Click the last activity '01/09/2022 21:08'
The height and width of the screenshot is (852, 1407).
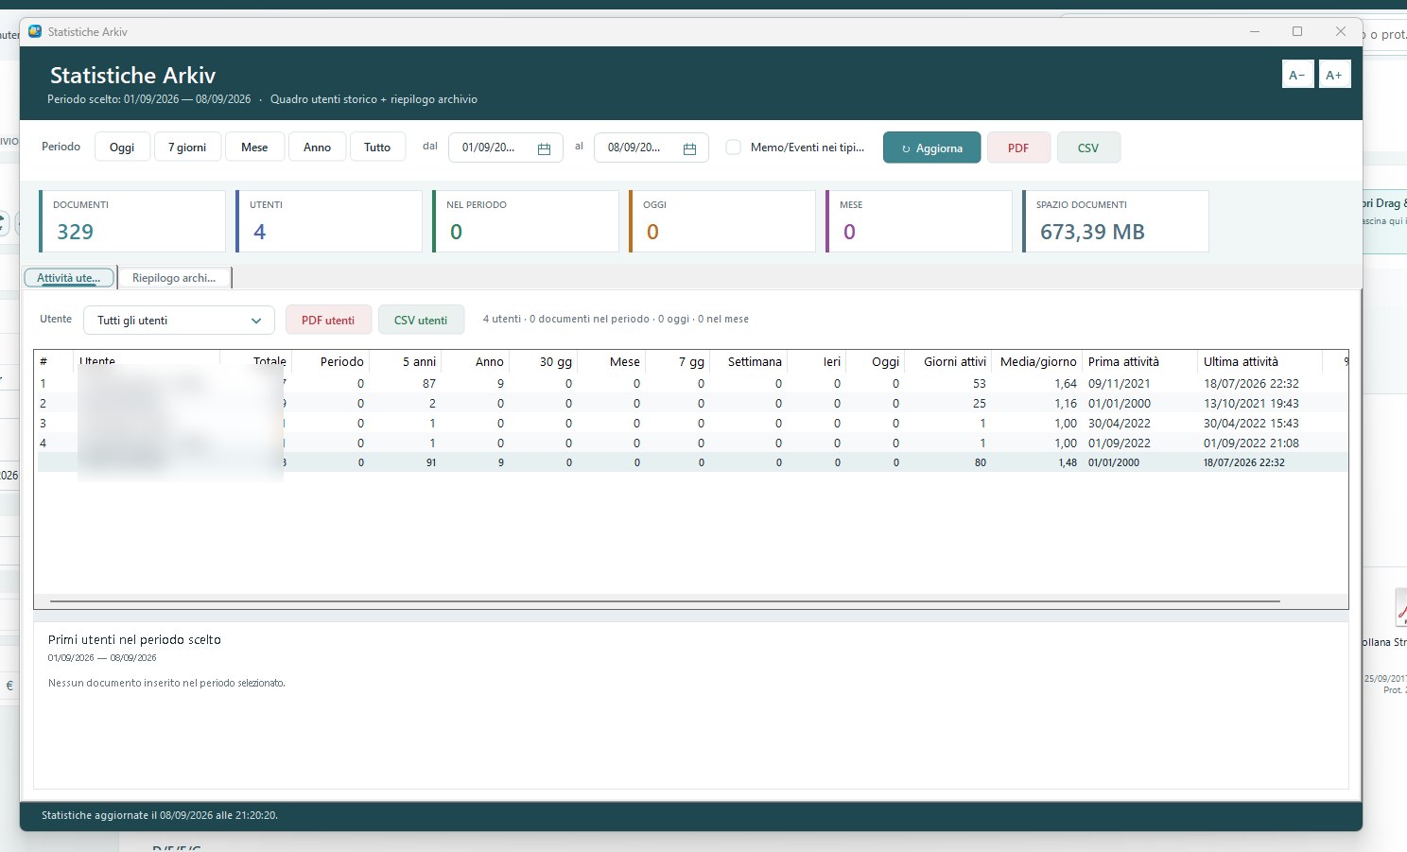(1251, 443)
